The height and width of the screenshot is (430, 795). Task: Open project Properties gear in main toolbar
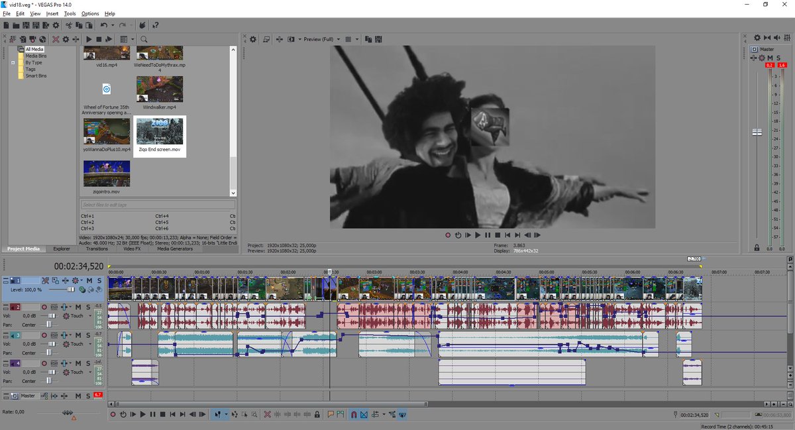point(56,25)
